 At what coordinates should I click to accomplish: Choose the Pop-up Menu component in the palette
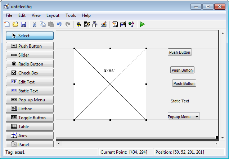[30, 100]
